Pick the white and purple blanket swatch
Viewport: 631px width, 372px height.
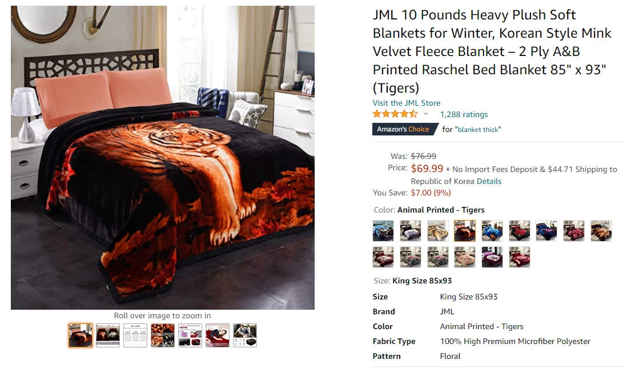point(411,231)
